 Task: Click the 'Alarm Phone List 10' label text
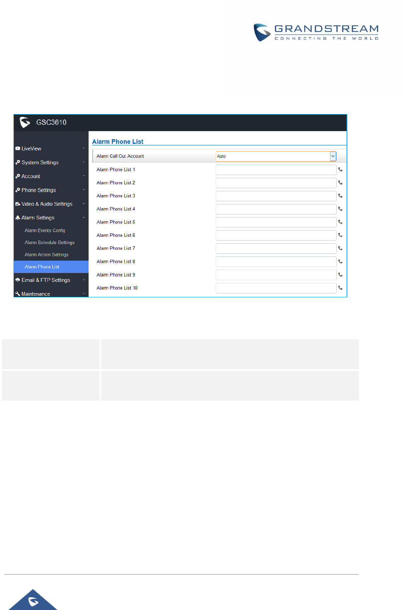click(x=117, y=288)
